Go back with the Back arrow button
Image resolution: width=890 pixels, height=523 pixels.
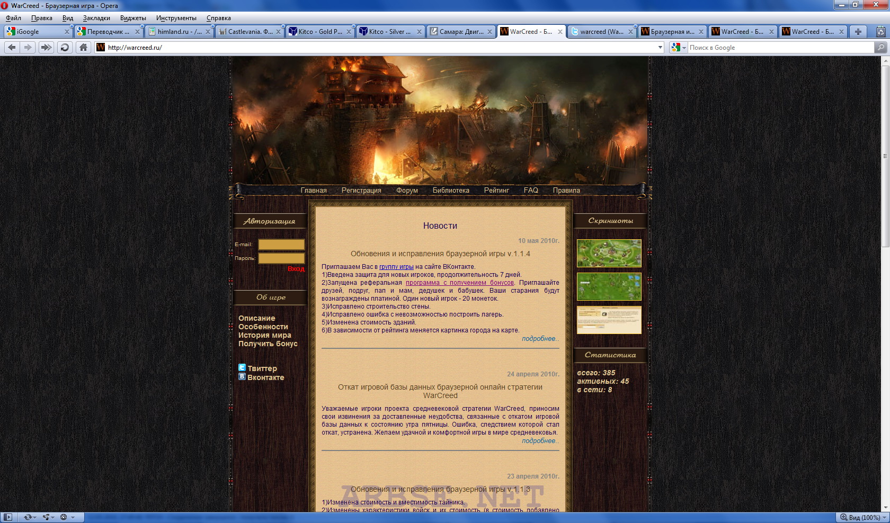tap(12, 47)
